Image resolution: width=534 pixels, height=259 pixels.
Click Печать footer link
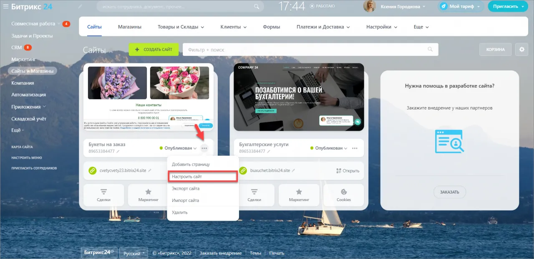click(277, 253)
